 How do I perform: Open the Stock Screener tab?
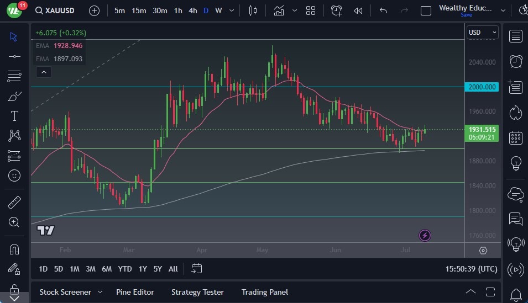click(x=65, y=293)
